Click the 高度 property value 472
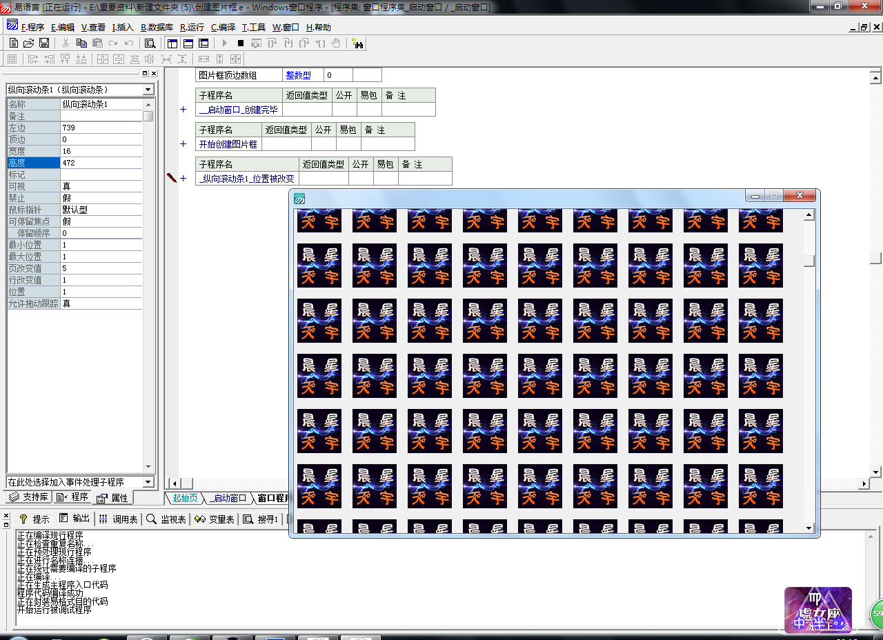 pos(101,163)
